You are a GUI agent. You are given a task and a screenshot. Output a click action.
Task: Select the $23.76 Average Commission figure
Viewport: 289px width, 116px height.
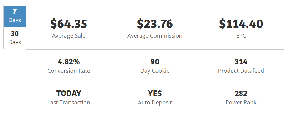coord(155,24)
